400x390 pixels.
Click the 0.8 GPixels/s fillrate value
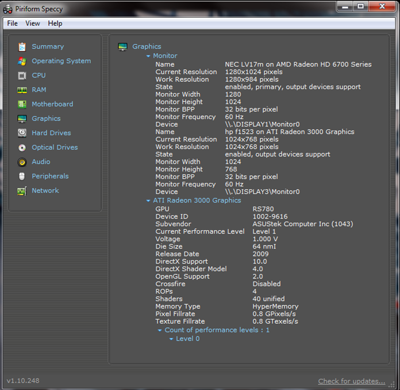pos(274,314)
